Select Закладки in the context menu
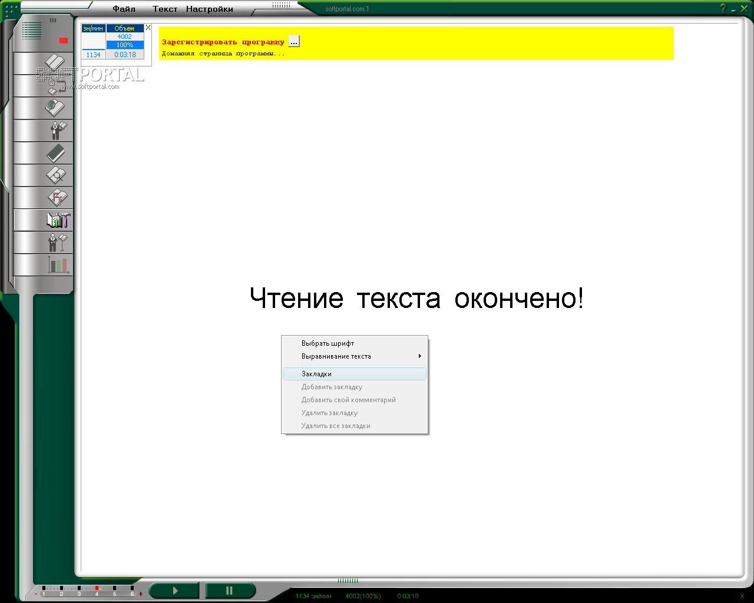The height and width of the screenshot is (603, 754). [x=355, y=374]
